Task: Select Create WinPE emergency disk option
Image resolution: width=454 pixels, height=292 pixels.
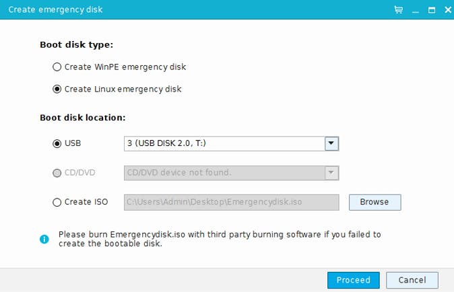Action: (57, 67)
